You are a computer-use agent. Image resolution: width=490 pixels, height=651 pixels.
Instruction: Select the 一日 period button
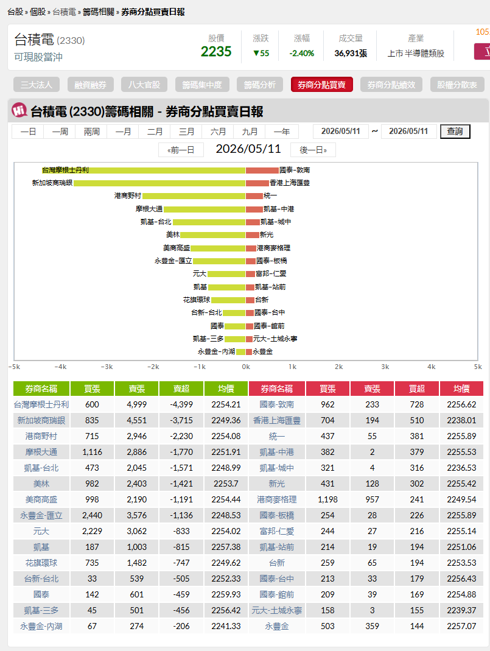point(28,132)
